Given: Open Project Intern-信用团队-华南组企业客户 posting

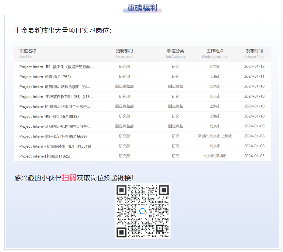Looking at the screenshot, I should (x=55, y=106).
